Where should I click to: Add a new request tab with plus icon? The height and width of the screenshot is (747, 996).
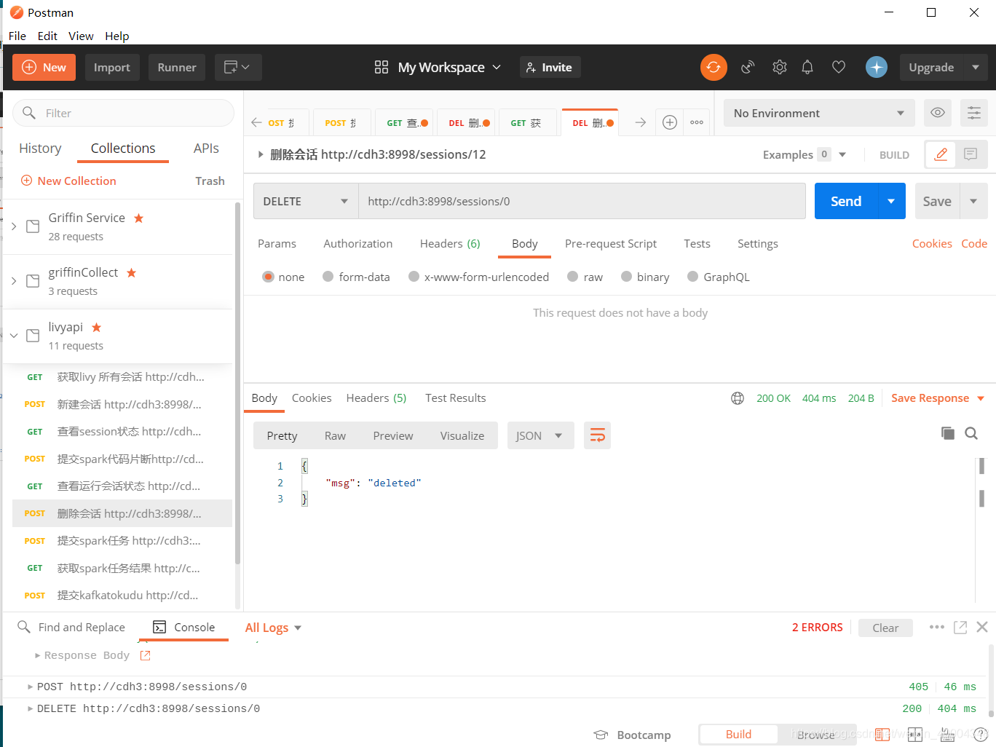670,122
